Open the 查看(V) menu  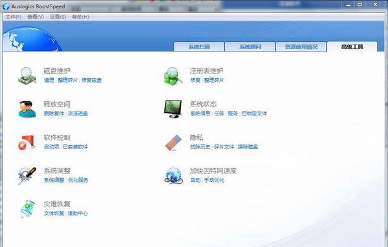[x=36, y=17]
